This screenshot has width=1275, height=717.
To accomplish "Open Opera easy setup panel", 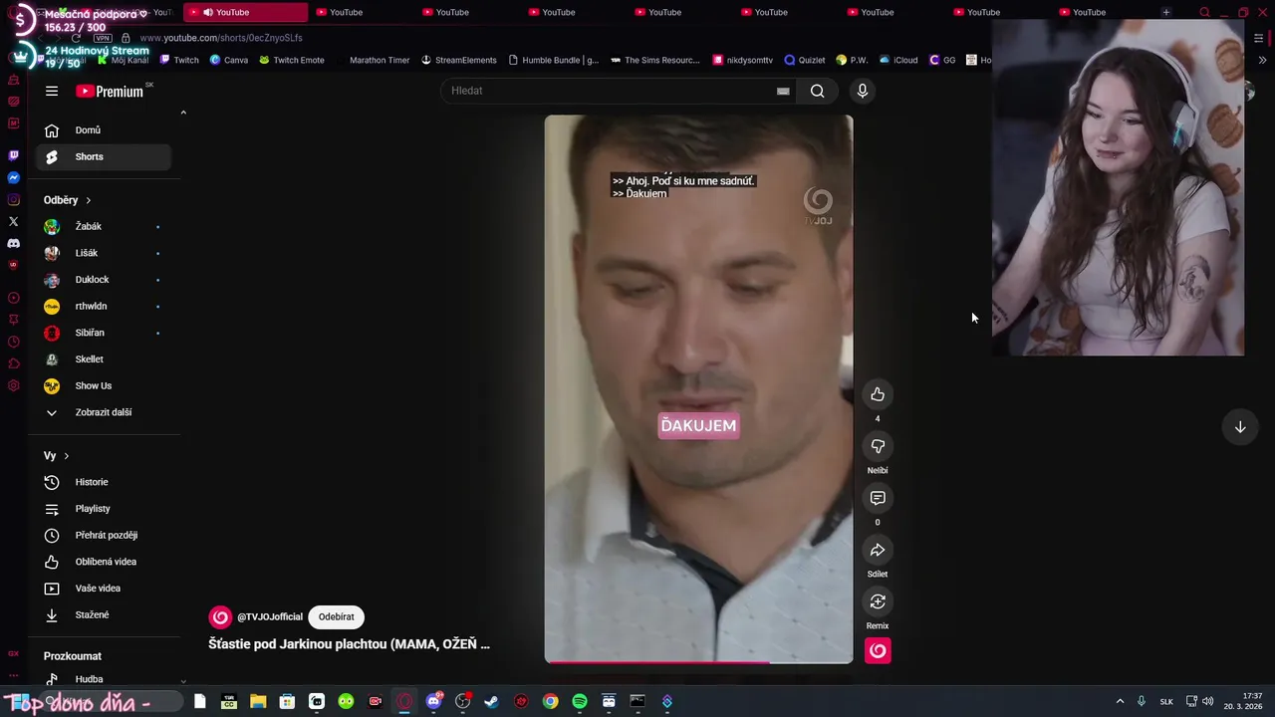I will click(x=1259, y=38).
